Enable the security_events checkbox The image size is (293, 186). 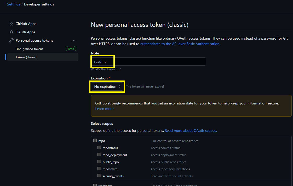coord(99,176)
